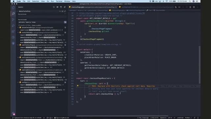Open a new search editor
The width and height of the screenshot is (211, 119).
tap(61, 7)
